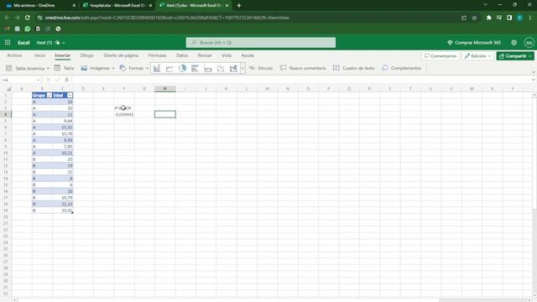Image resolution: width=537 pixels, height=302 pixels.
Task: Switch to the Inicio tab
Action: coord(39,55)
